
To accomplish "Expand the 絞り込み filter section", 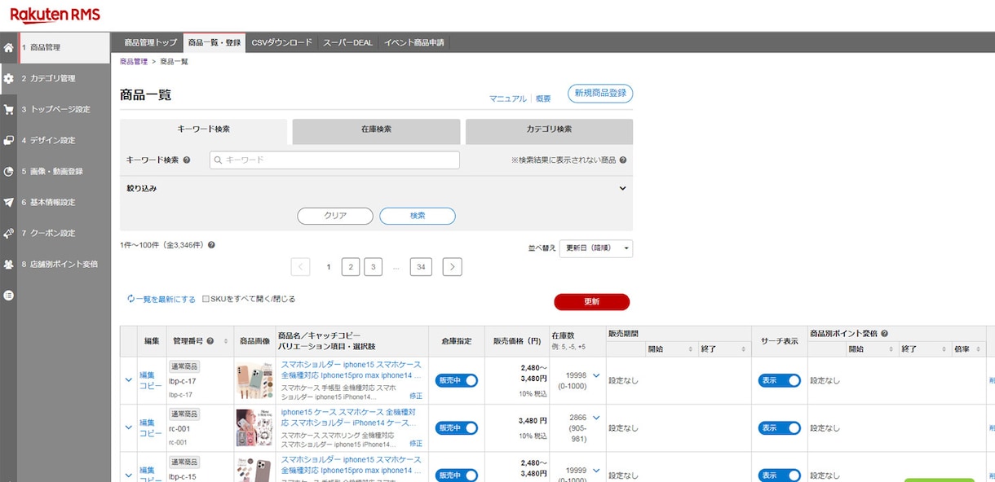I will 376,188.
